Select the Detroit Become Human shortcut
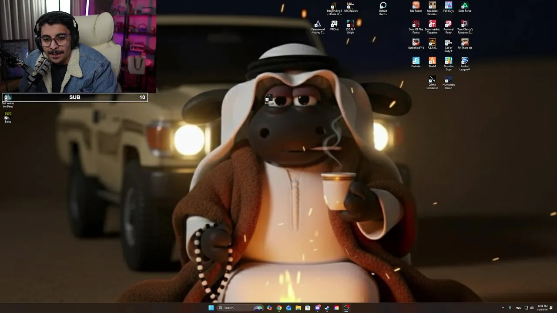This screenshot has width=557, height=313. [383, 9]
